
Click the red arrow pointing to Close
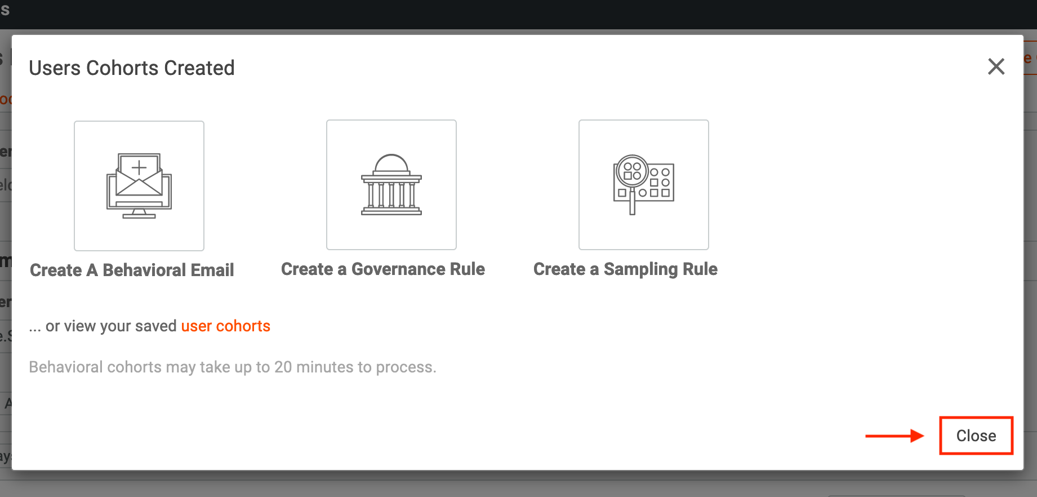(894, 436)
